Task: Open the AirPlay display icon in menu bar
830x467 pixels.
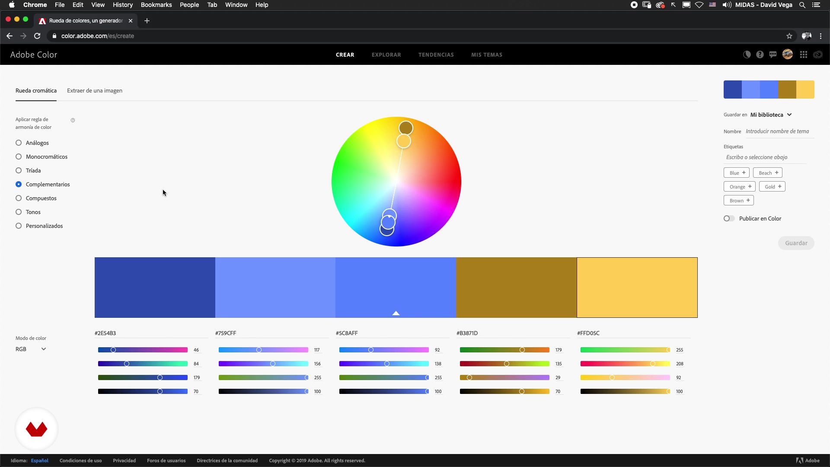Action: point(686,5)
